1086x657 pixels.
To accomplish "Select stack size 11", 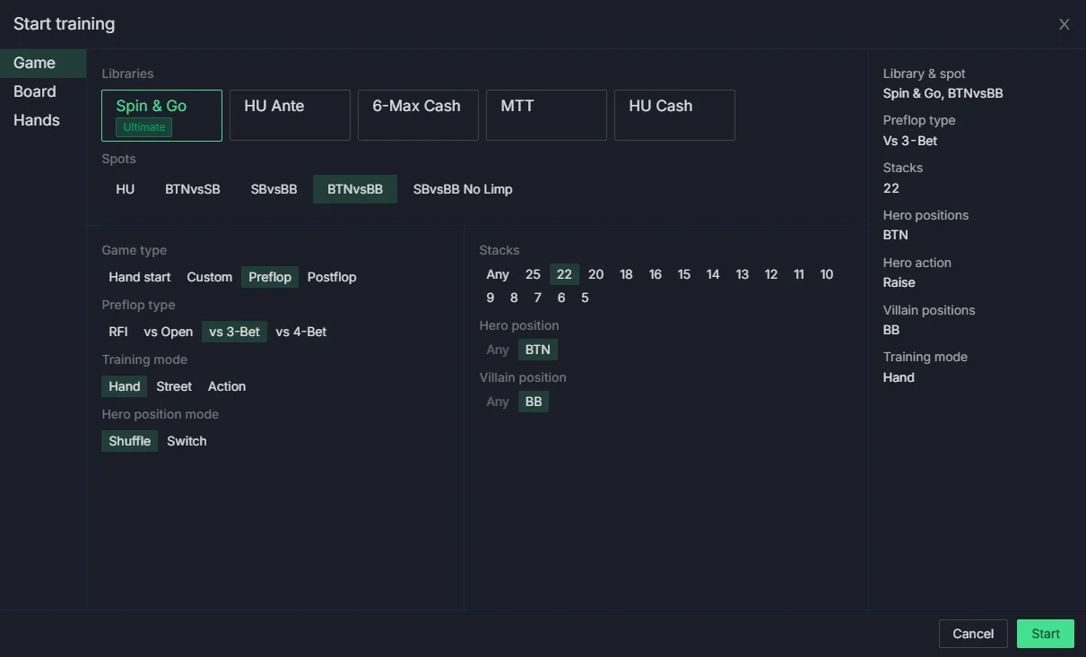I will (799, 274).
